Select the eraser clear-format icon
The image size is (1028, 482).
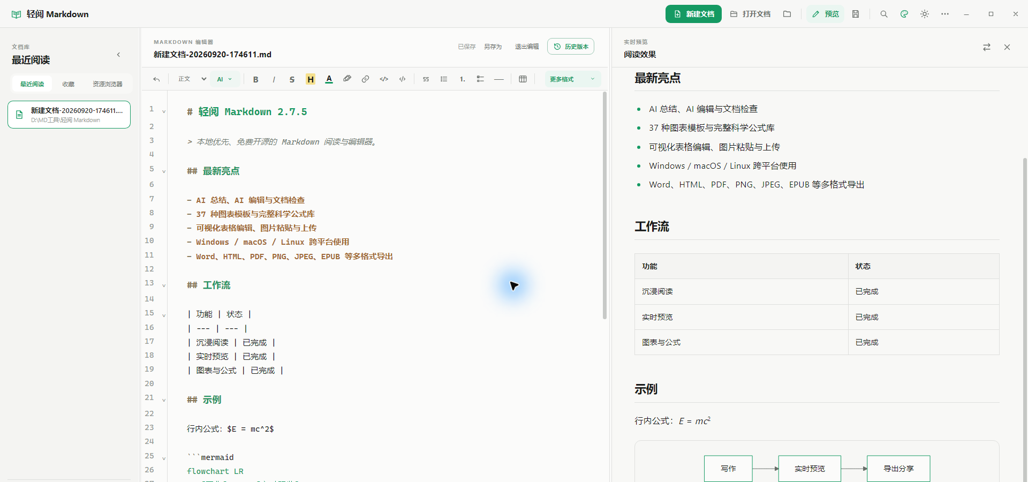point(347,79)
